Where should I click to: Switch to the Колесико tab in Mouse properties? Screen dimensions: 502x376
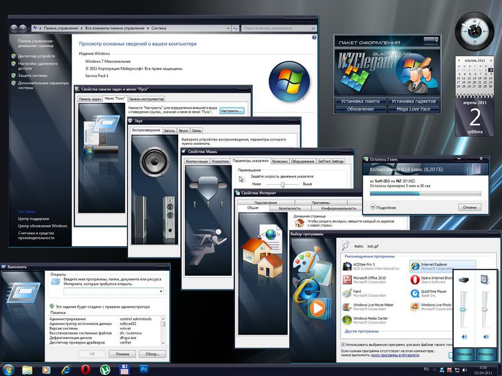pyautogui.click(x=279, y=162)
